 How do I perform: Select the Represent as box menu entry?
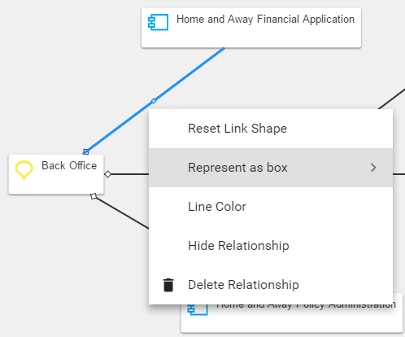[x=271, y=168]
